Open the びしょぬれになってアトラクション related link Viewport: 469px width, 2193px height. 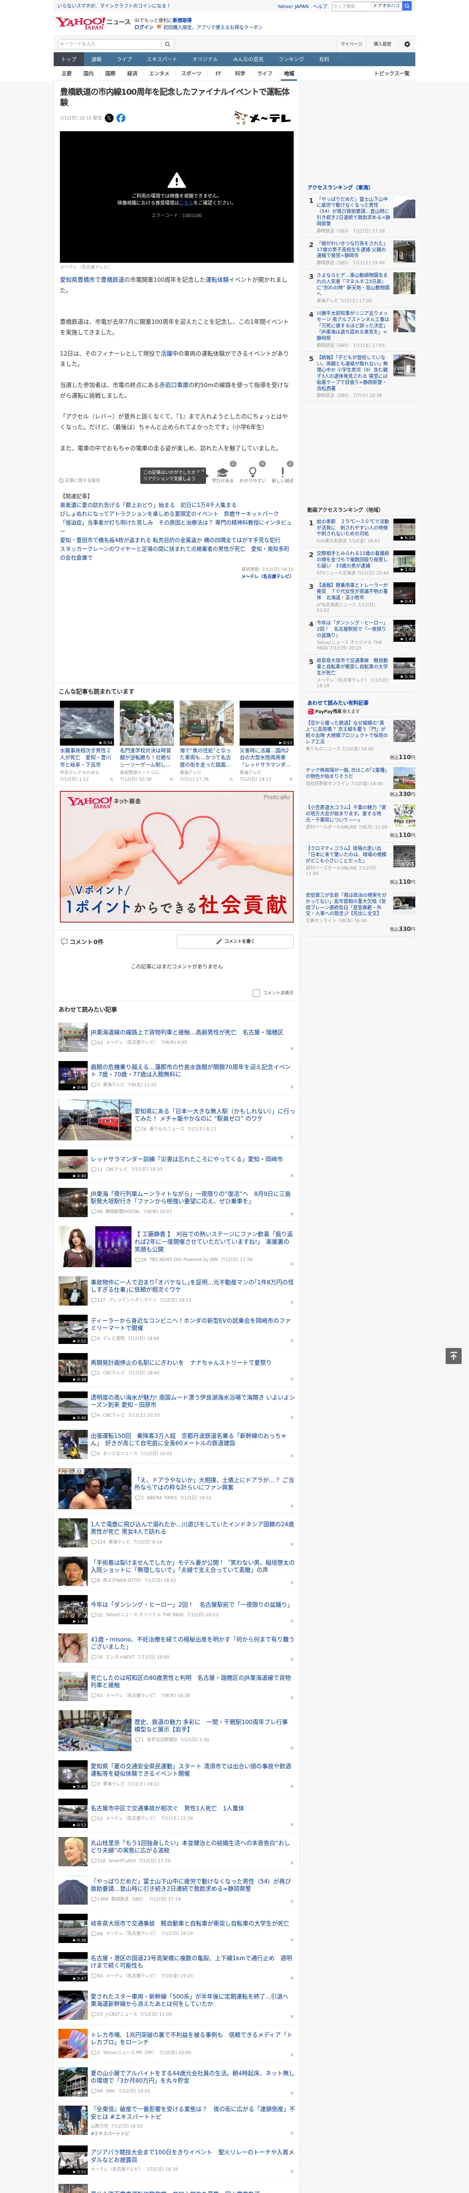point(169,514)
